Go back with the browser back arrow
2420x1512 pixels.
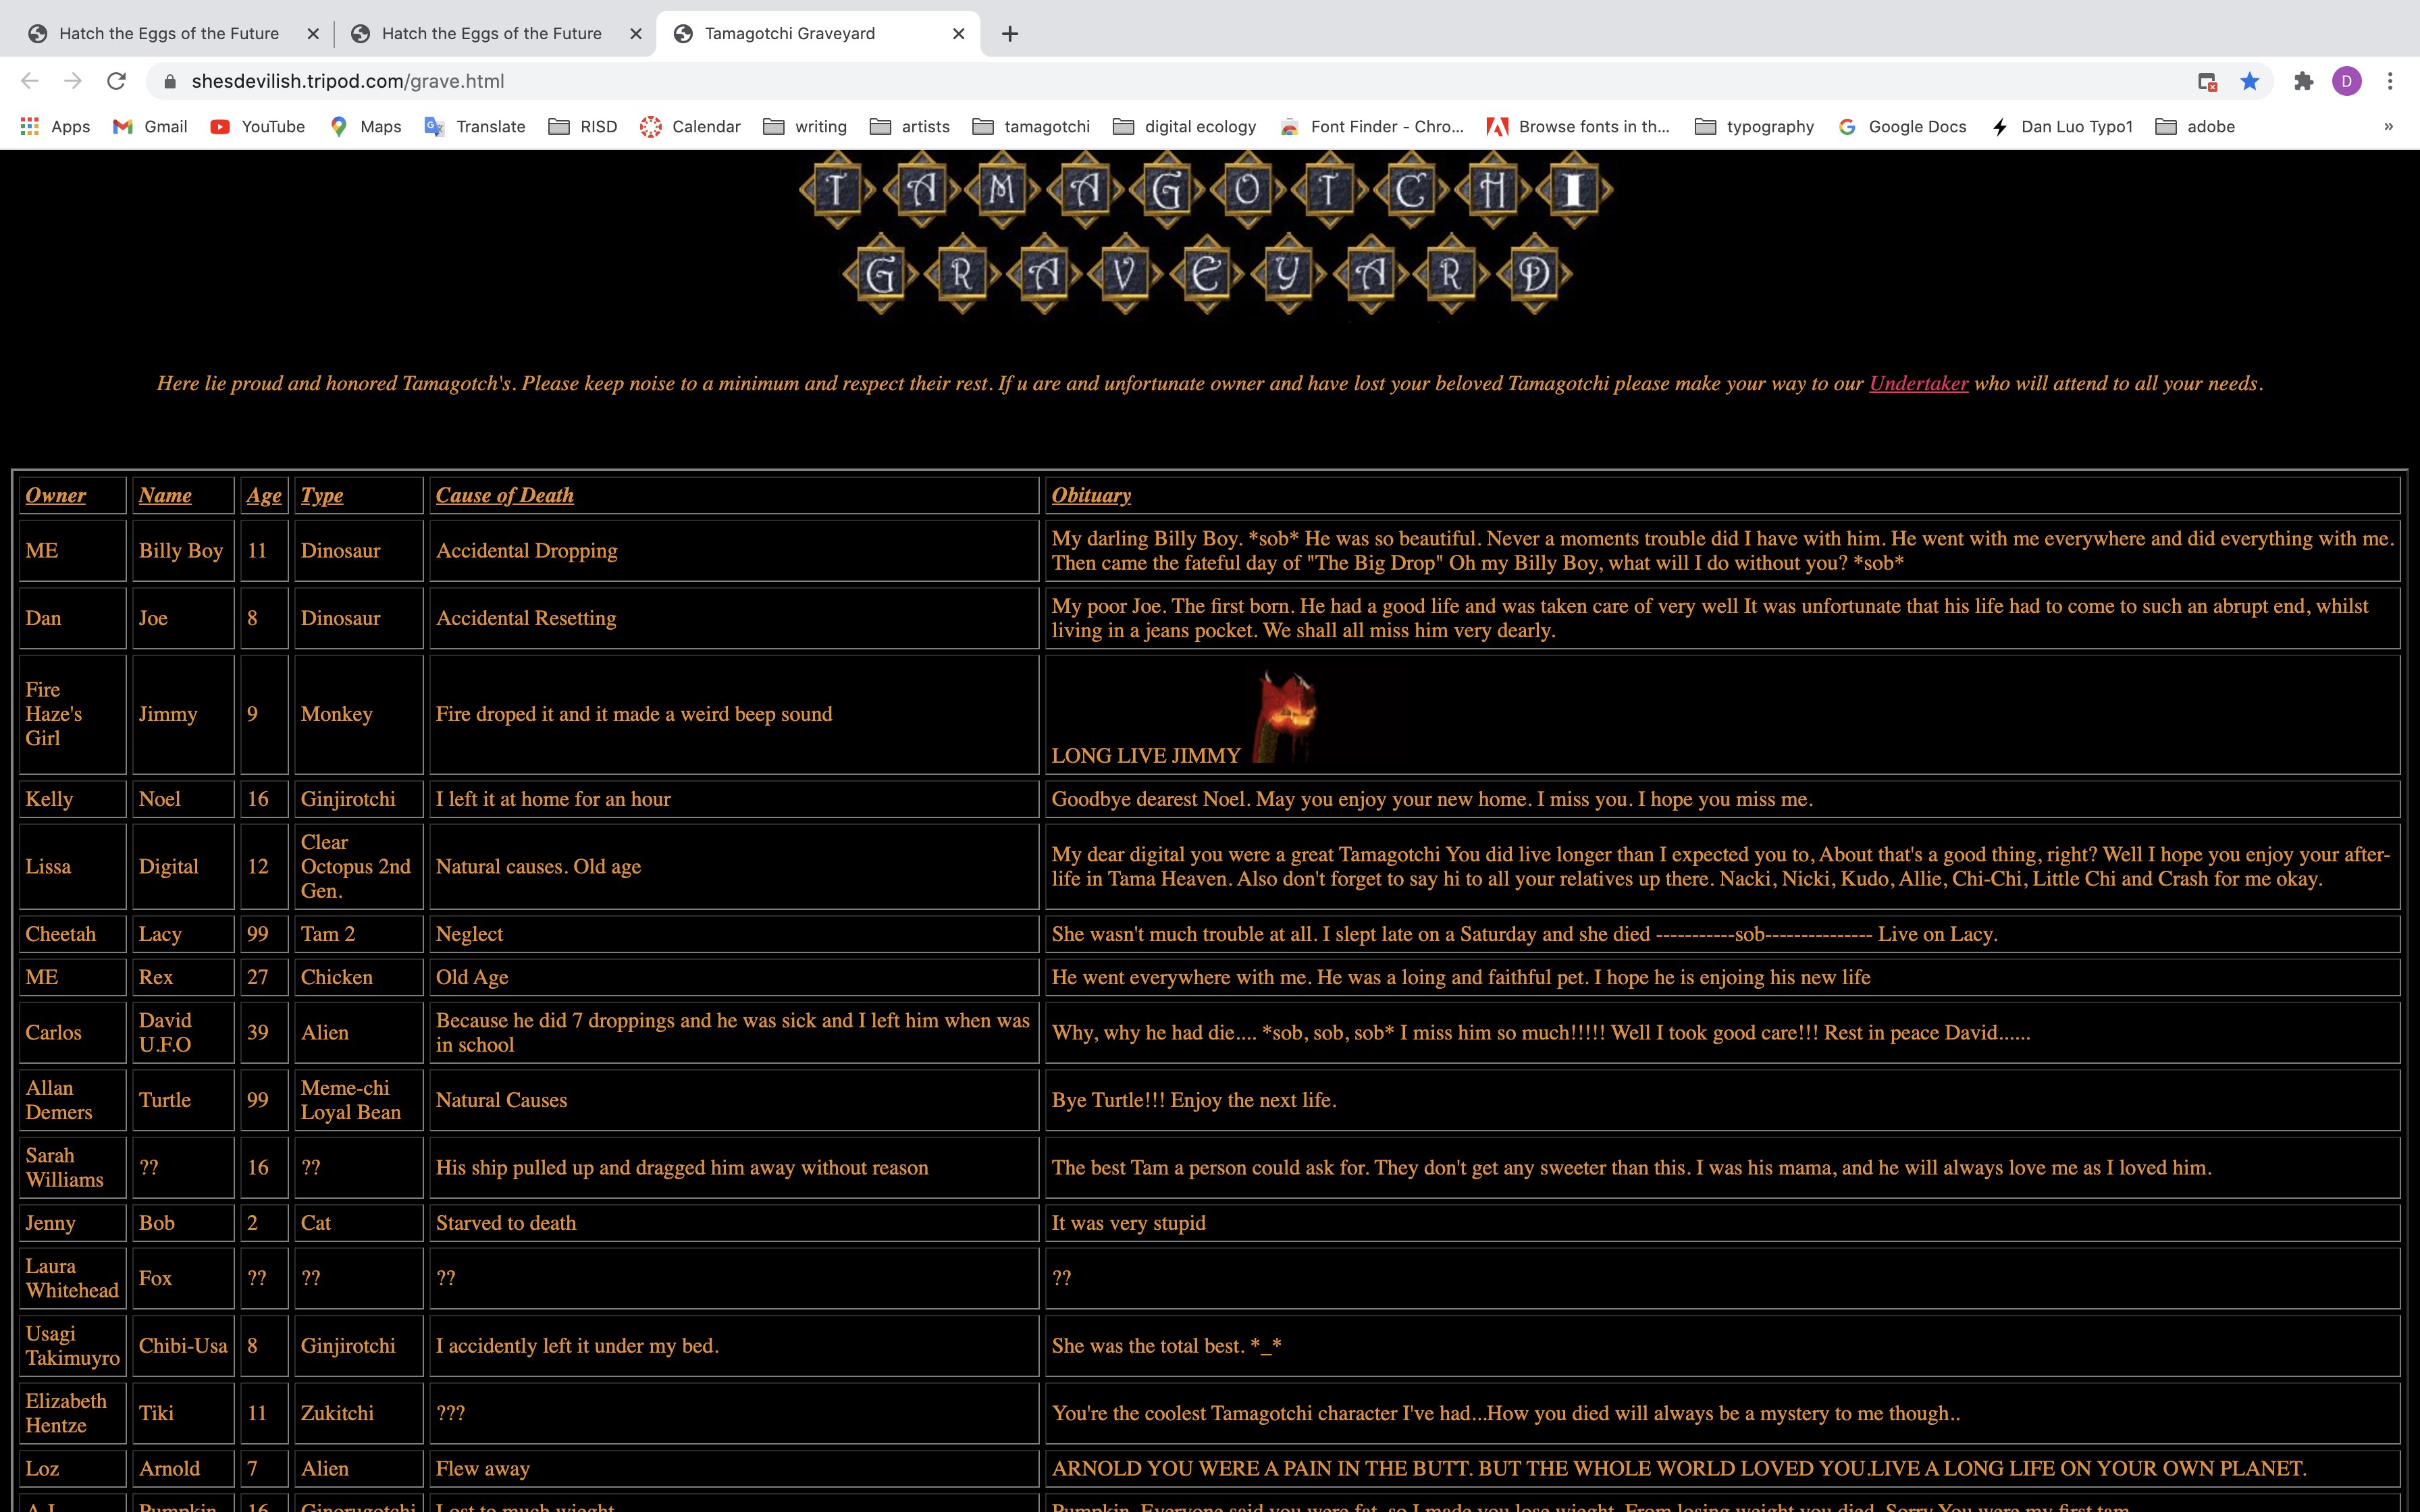pyautogui.click(x=30, y=81)
